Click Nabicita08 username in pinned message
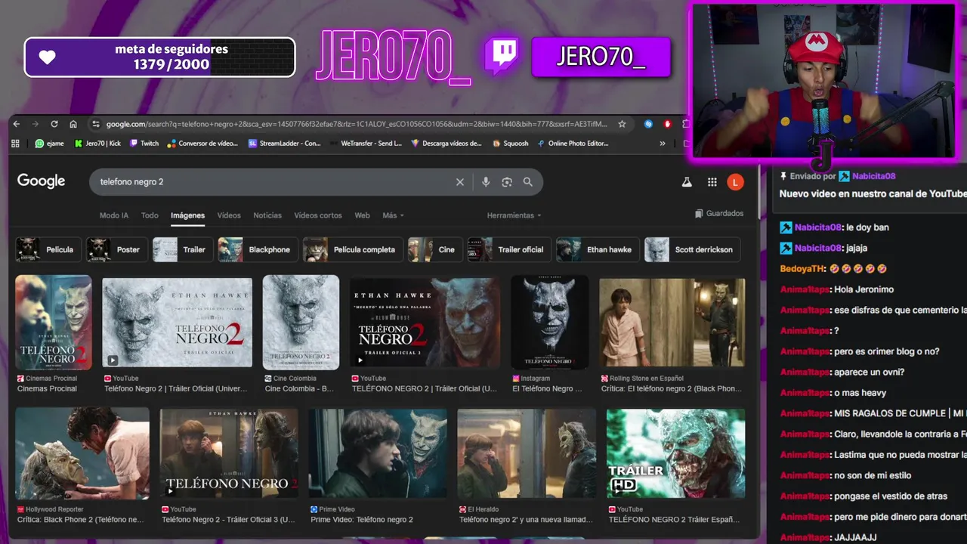 click(873, 176)
